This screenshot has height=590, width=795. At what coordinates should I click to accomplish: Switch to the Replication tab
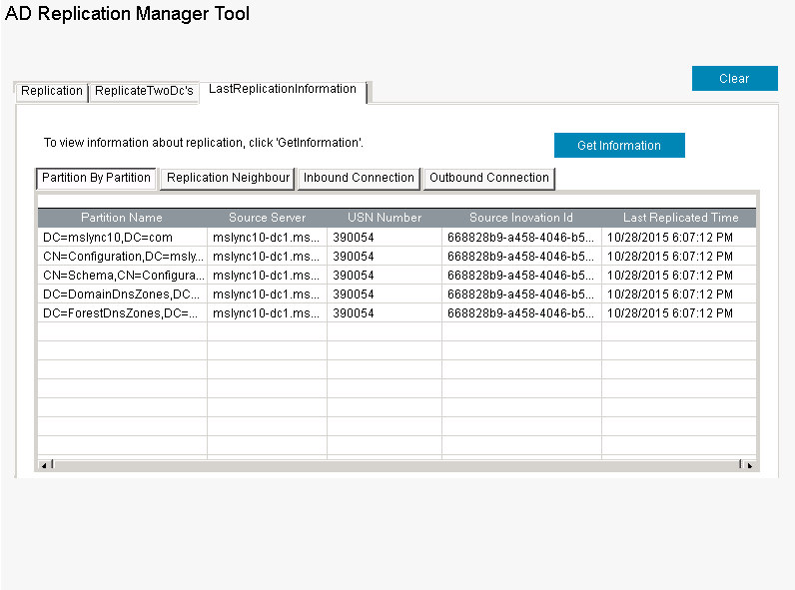click(x=52, y=91)
